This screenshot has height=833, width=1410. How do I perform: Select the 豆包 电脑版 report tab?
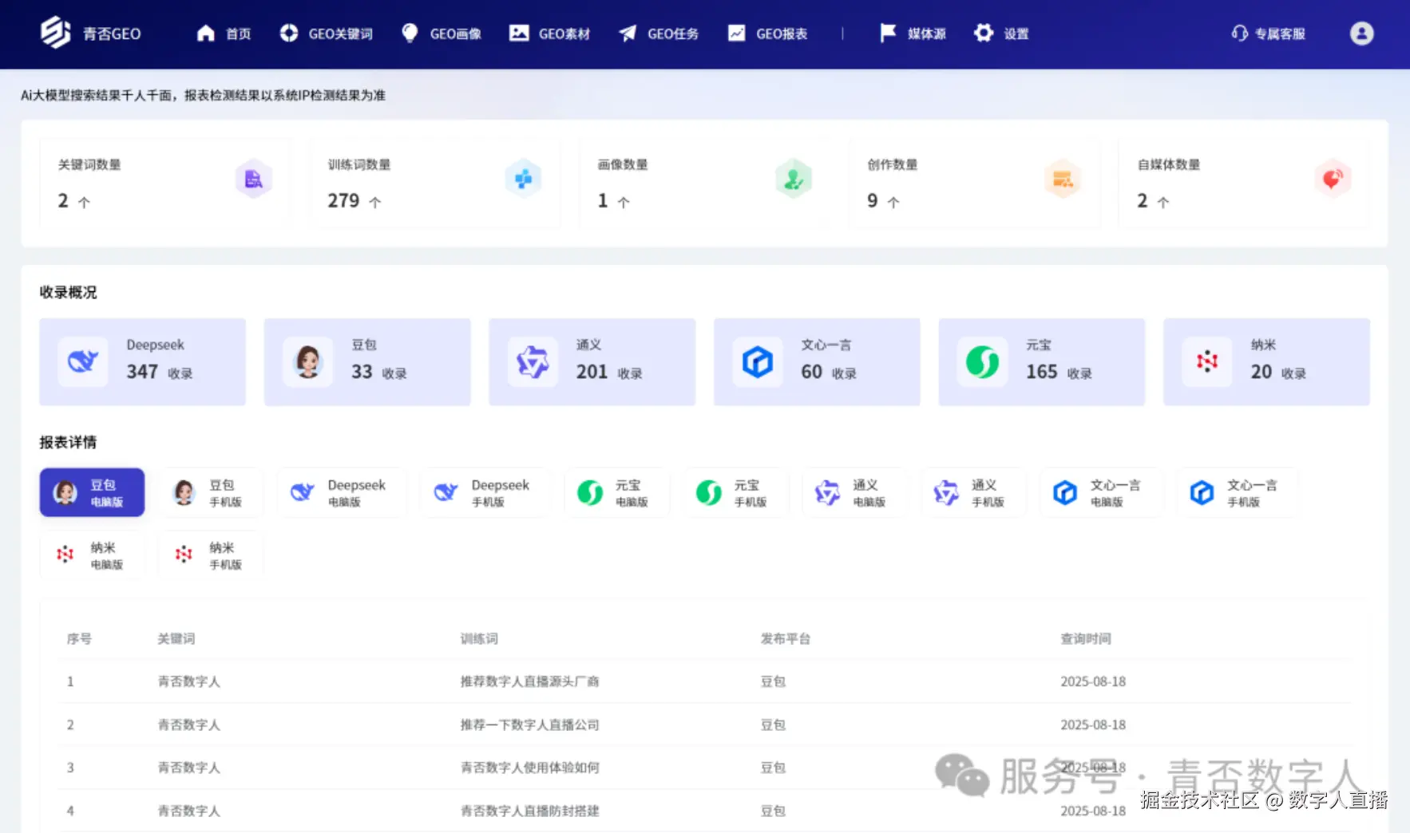(92, 492)
